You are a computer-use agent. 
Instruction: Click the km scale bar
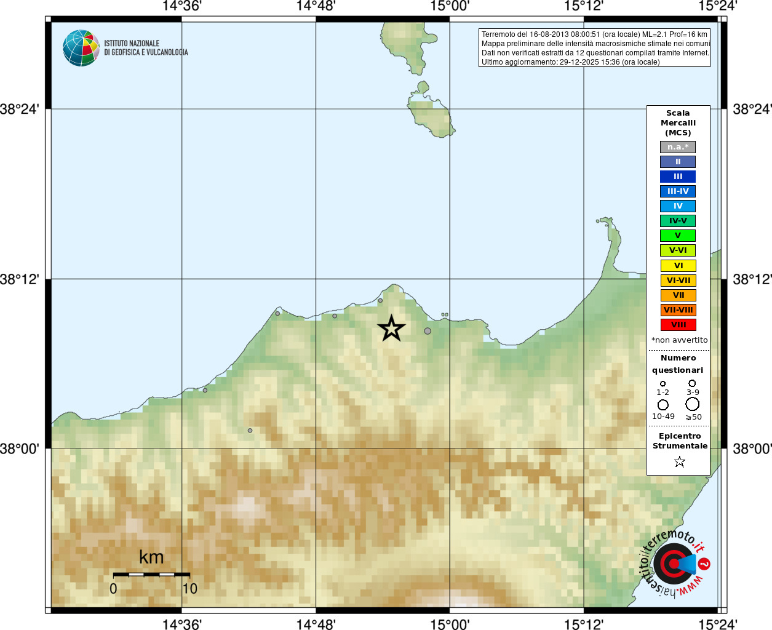click(x=151, y=574)
